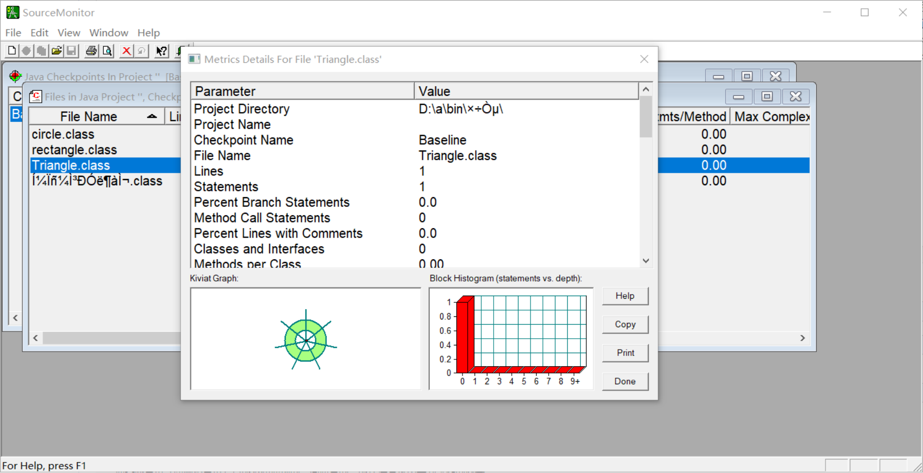Click the Project Name parameter row

point(415,124)
